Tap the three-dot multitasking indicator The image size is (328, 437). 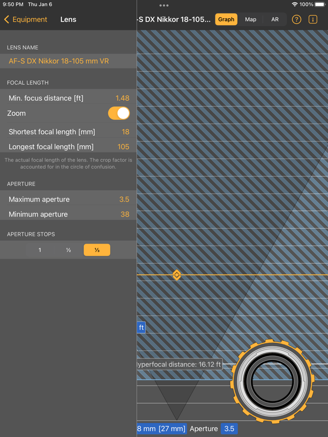[164, 5]
